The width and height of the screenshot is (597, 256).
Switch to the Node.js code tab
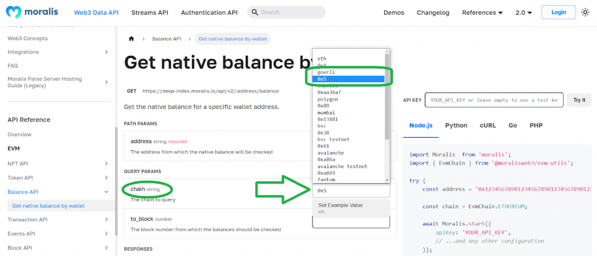[x=421, y=126]
